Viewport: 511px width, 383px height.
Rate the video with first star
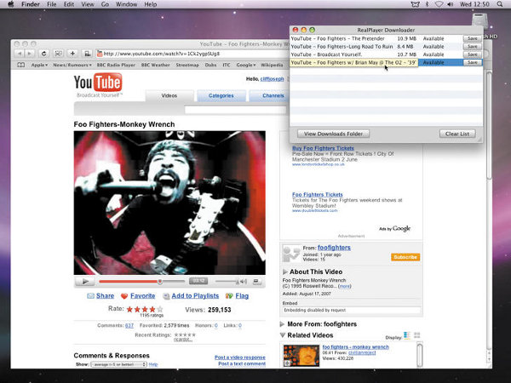129,309
